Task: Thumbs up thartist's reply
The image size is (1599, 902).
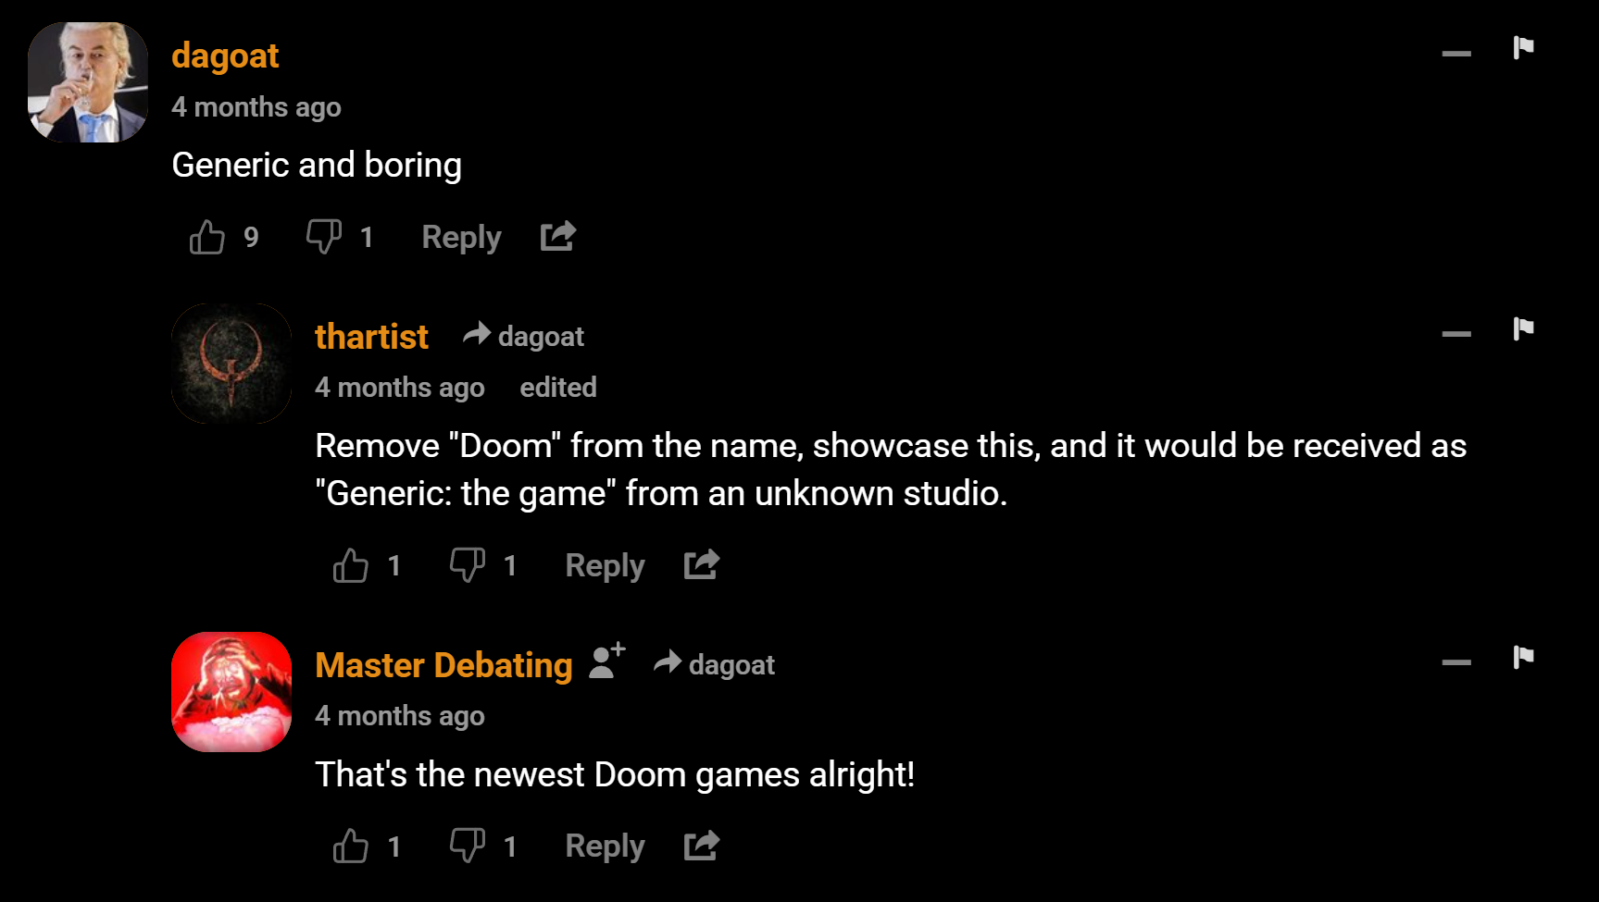Action: 351,565
